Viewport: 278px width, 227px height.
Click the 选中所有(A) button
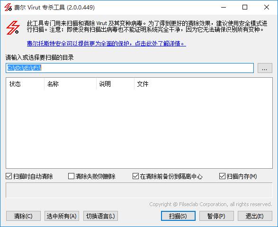(62, 216)
